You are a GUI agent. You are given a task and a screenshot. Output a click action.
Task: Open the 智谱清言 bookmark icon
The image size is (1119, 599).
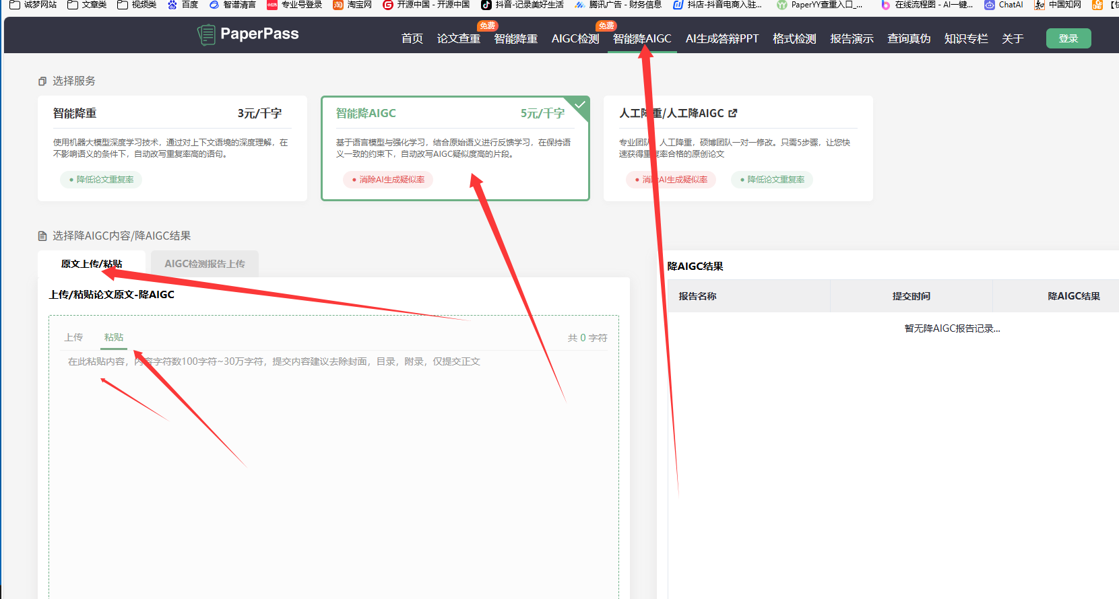point(214,5)
